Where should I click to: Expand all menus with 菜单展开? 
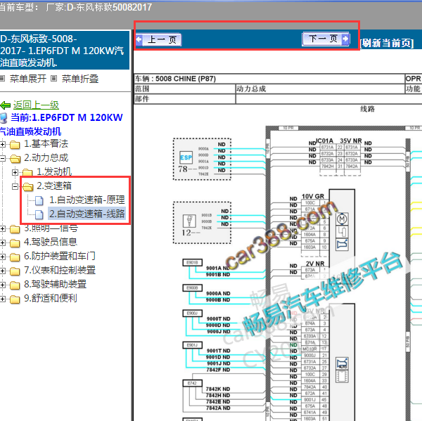28,79
